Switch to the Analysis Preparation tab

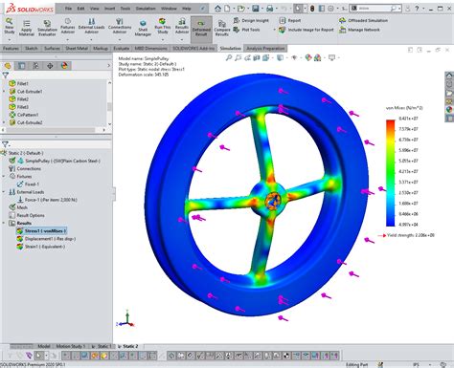click(265, 48)
